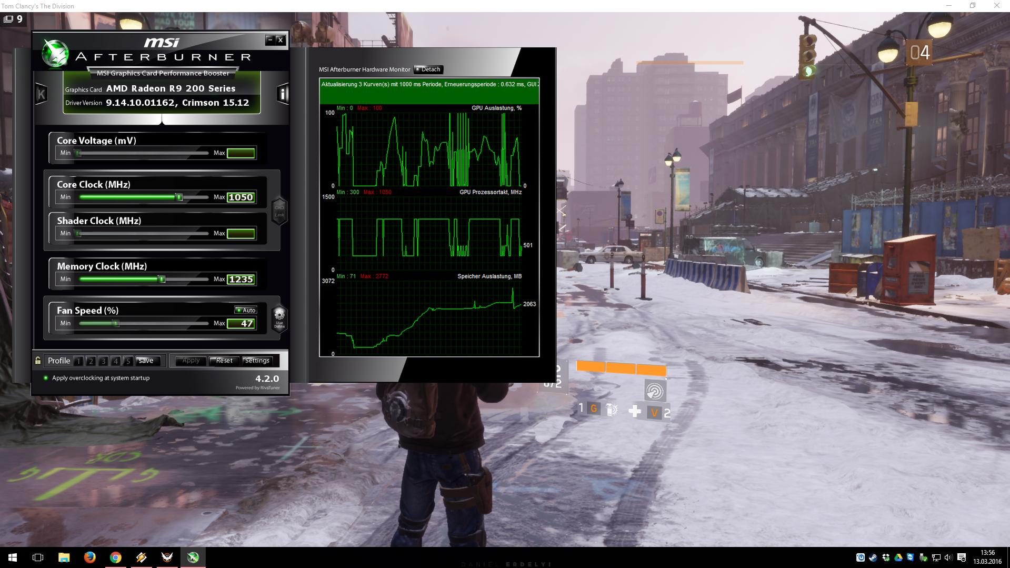Click the Apply button in Afterburner
This screenshot has width=1010, height=568.
191,361
